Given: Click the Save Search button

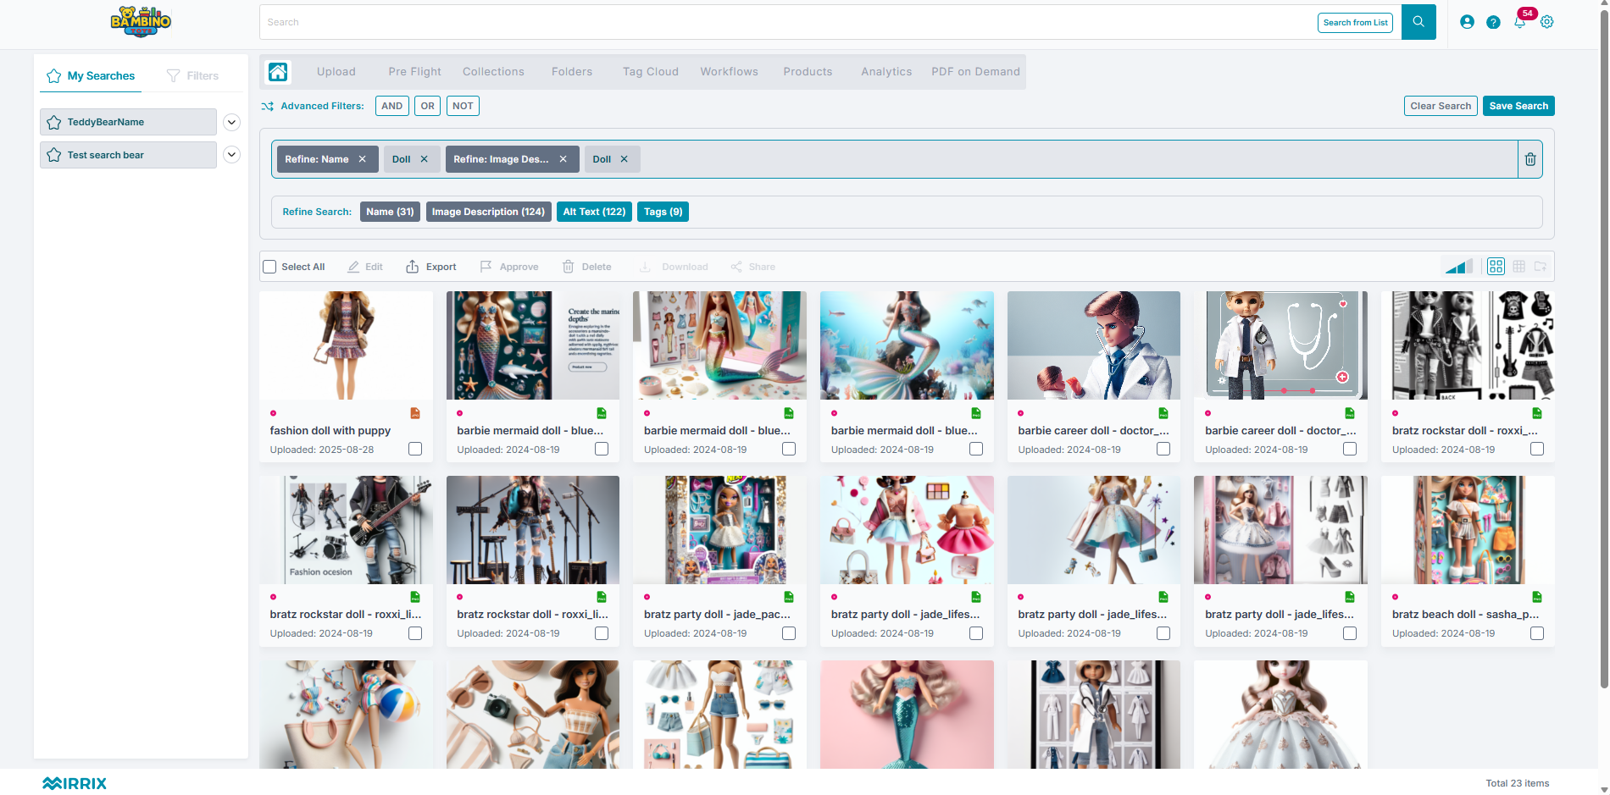Looking at the screenshot, I should pyautogui.click(x=1518, y=106).
